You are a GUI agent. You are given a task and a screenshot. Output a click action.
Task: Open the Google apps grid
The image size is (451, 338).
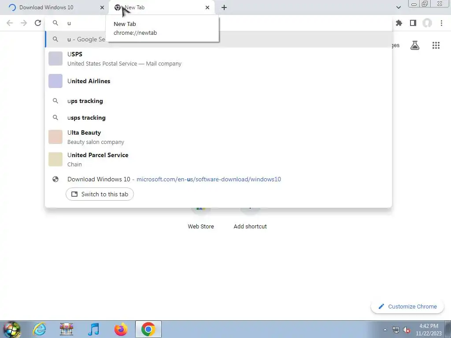tap(436, 45)
